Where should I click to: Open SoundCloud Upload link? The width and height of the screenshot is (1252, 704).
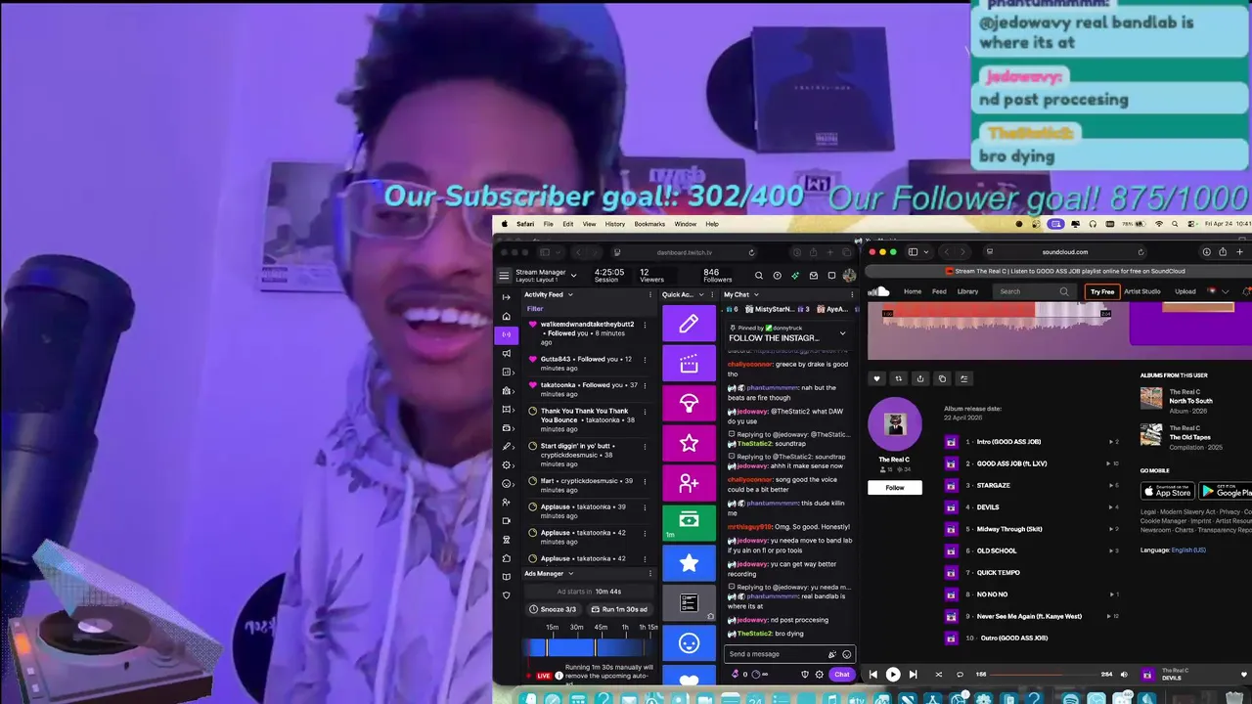coord(1185,291)
